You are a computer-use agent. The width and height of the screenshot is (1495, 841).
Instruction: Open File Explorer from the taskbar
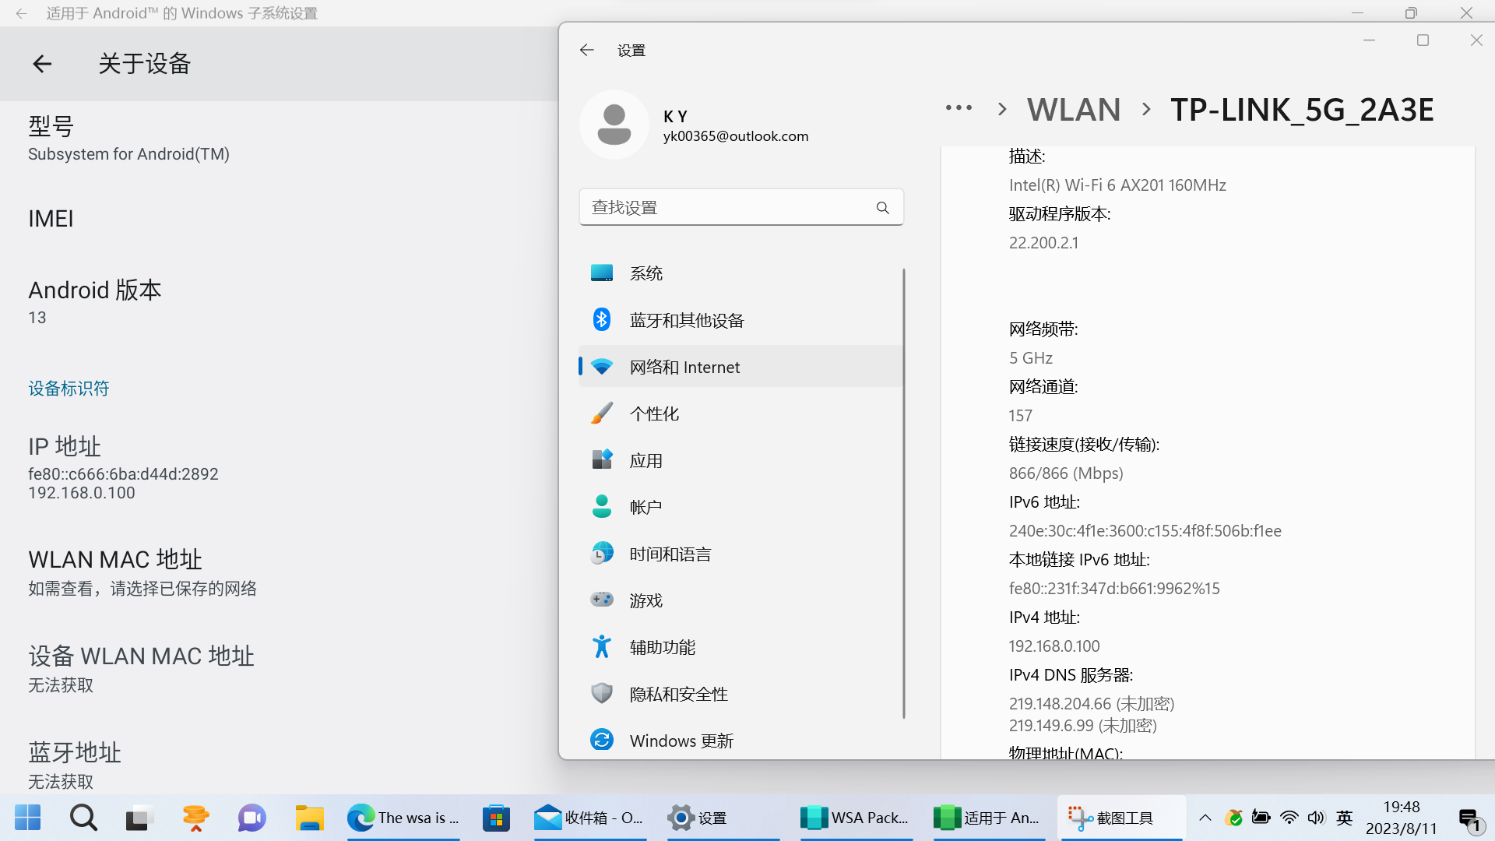click(308, 818)
